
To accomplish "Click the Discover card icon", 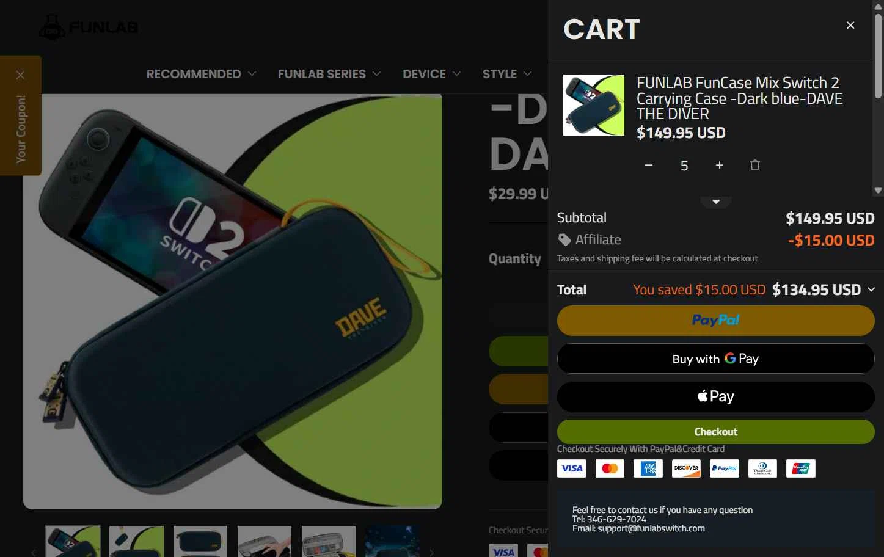I will tap(686, 468).
